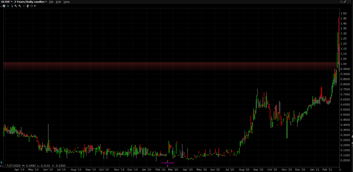The width and height of the screenshot is (353, 172).
Task: Click the chart settings hexagon icon
Action: (341, 2)
